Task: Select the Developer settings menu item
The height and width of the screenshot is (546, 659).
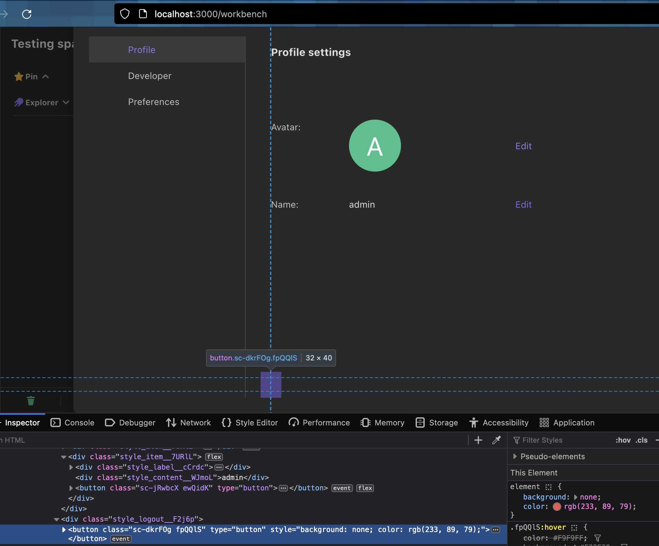Action: point(149,76)
